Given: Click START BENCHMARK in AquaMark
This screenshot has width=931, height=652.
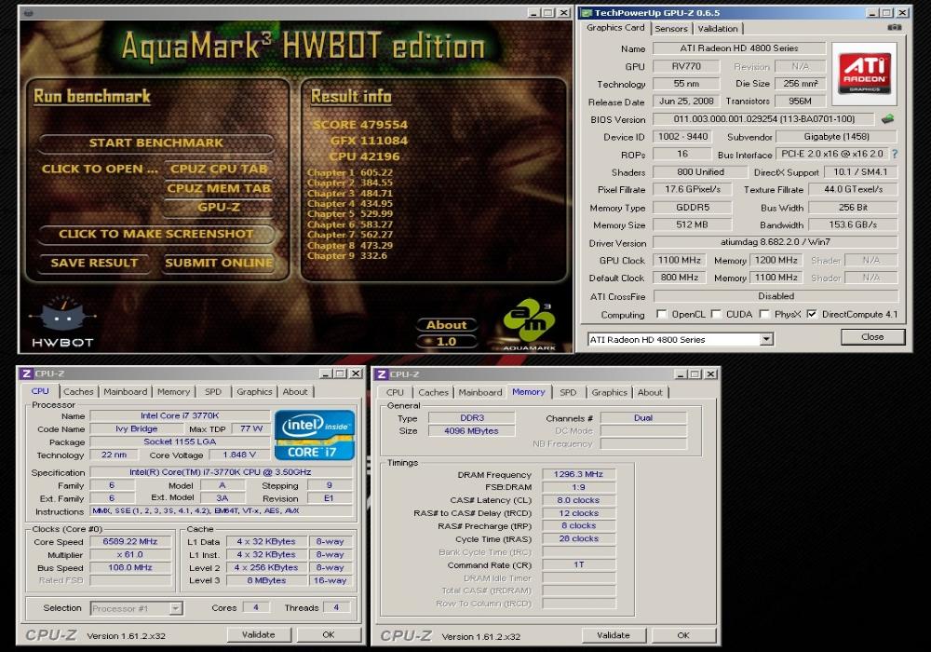Looking at the screenshot, I should point(156,143).
